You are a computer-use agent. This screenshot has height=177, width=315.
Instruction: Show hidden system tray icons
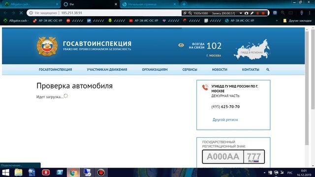click(264, 173)
